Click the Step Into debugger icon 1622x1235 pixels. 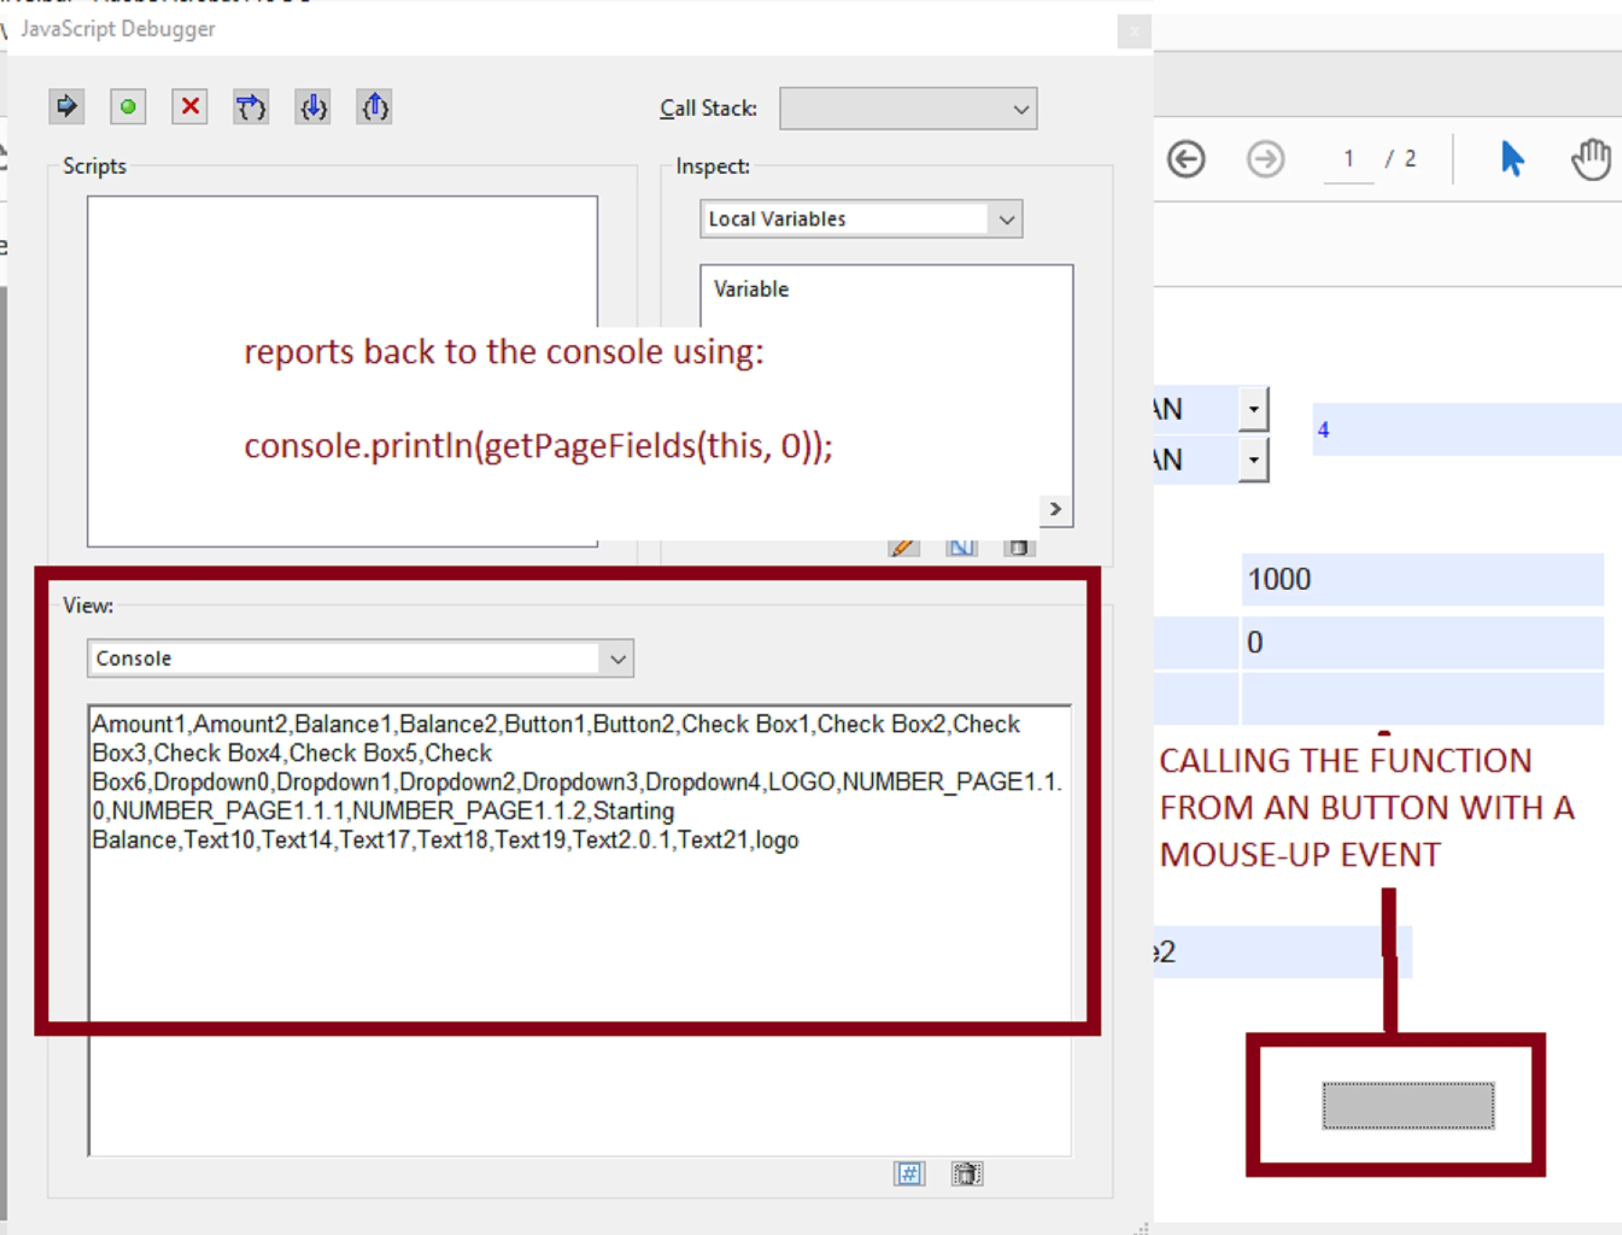click(312, 107)
